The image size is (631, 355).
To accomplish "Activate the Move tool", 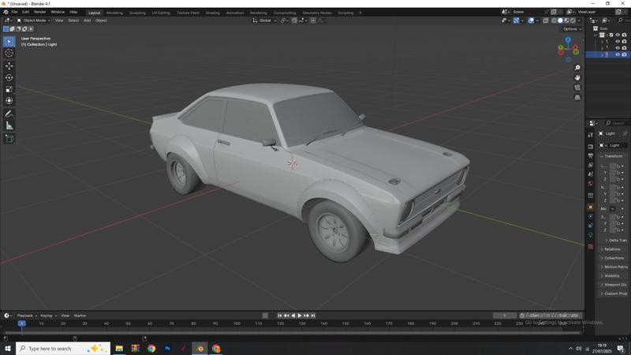I will pyautogui.click(x=9, y=65).
